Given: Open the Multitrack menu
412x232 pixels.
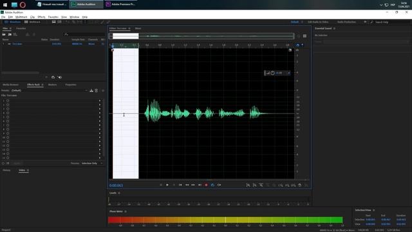Looking at the screenshot, I should click(x=21, y=17).
